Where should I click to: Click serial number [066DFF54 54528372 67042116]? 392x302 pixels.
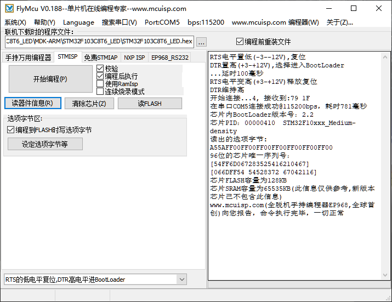click(x=264, y=172)
